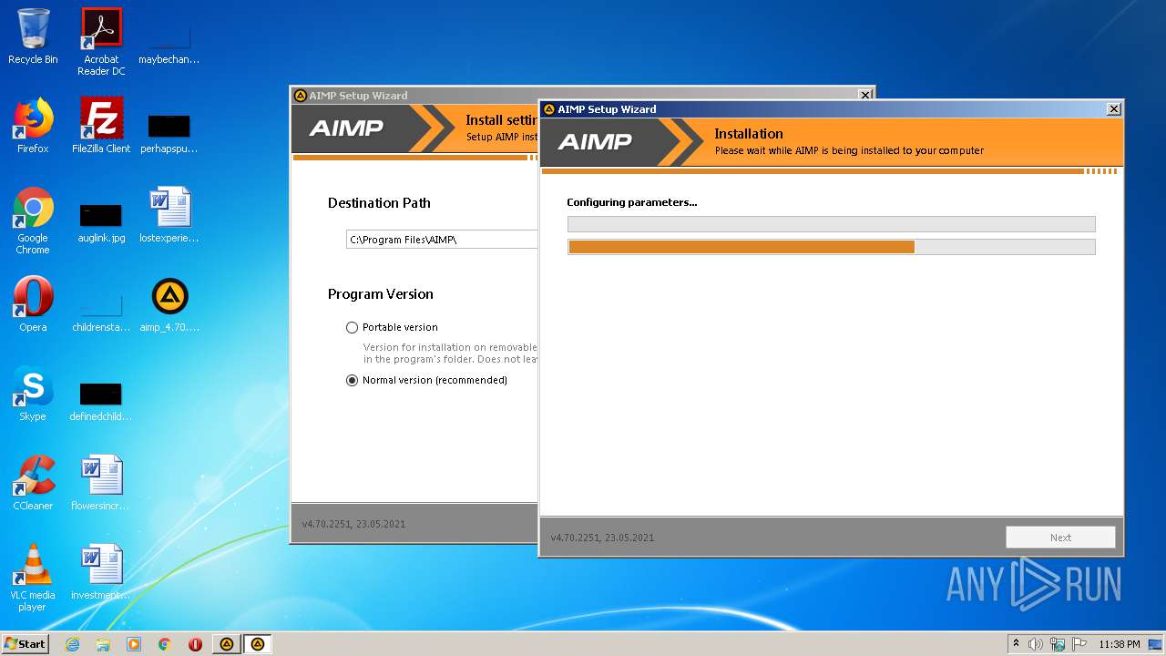1166x656 pixels.
Task: Open the auglink.jpg file icon
Action: 101,220
